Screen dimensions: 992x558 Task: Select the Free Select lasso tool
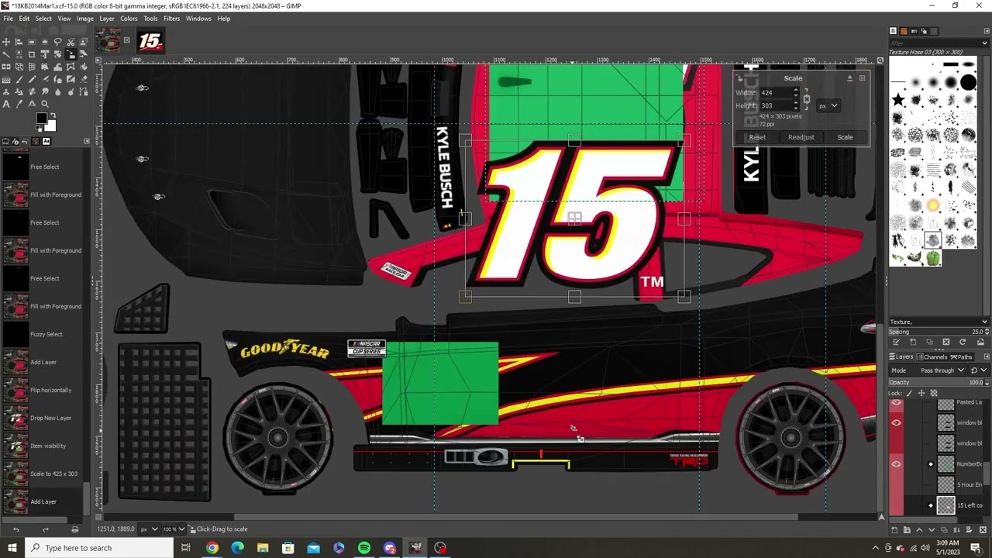coord(57,42)
